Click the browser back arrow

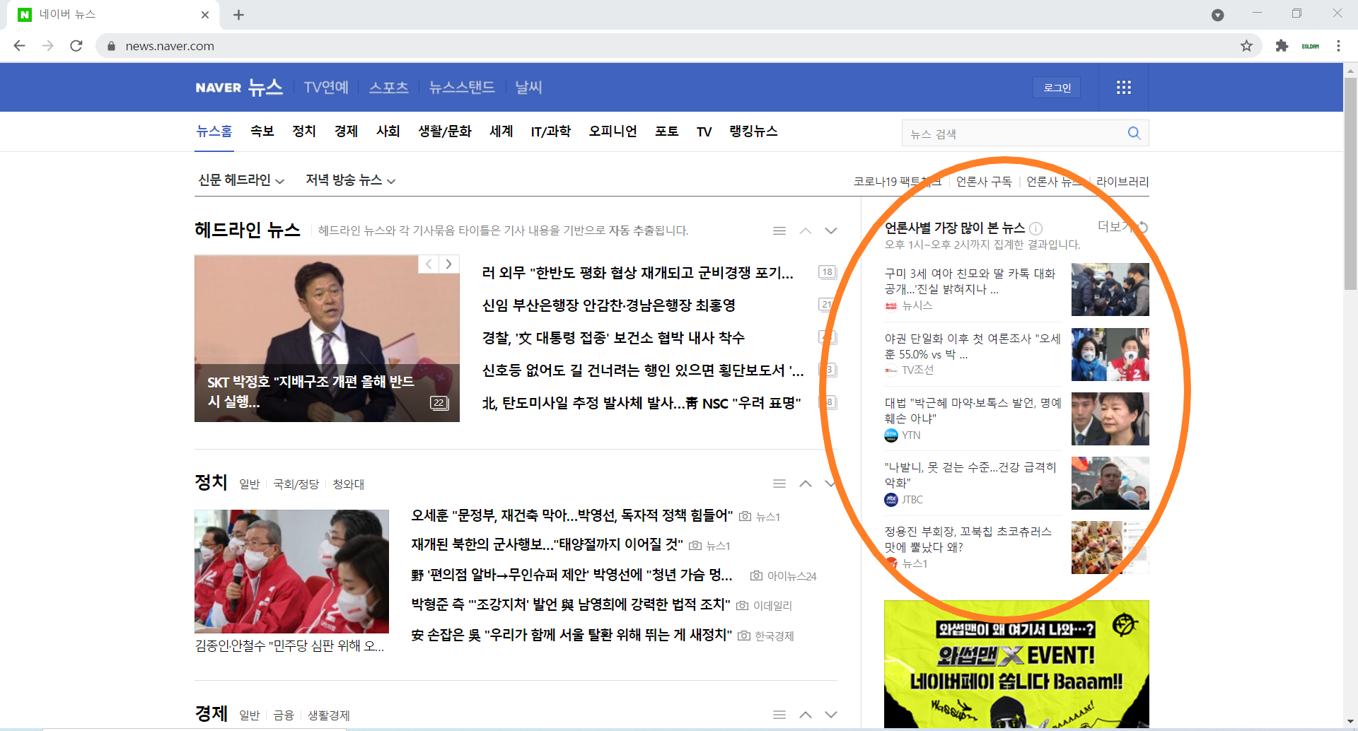pos(19,46)
